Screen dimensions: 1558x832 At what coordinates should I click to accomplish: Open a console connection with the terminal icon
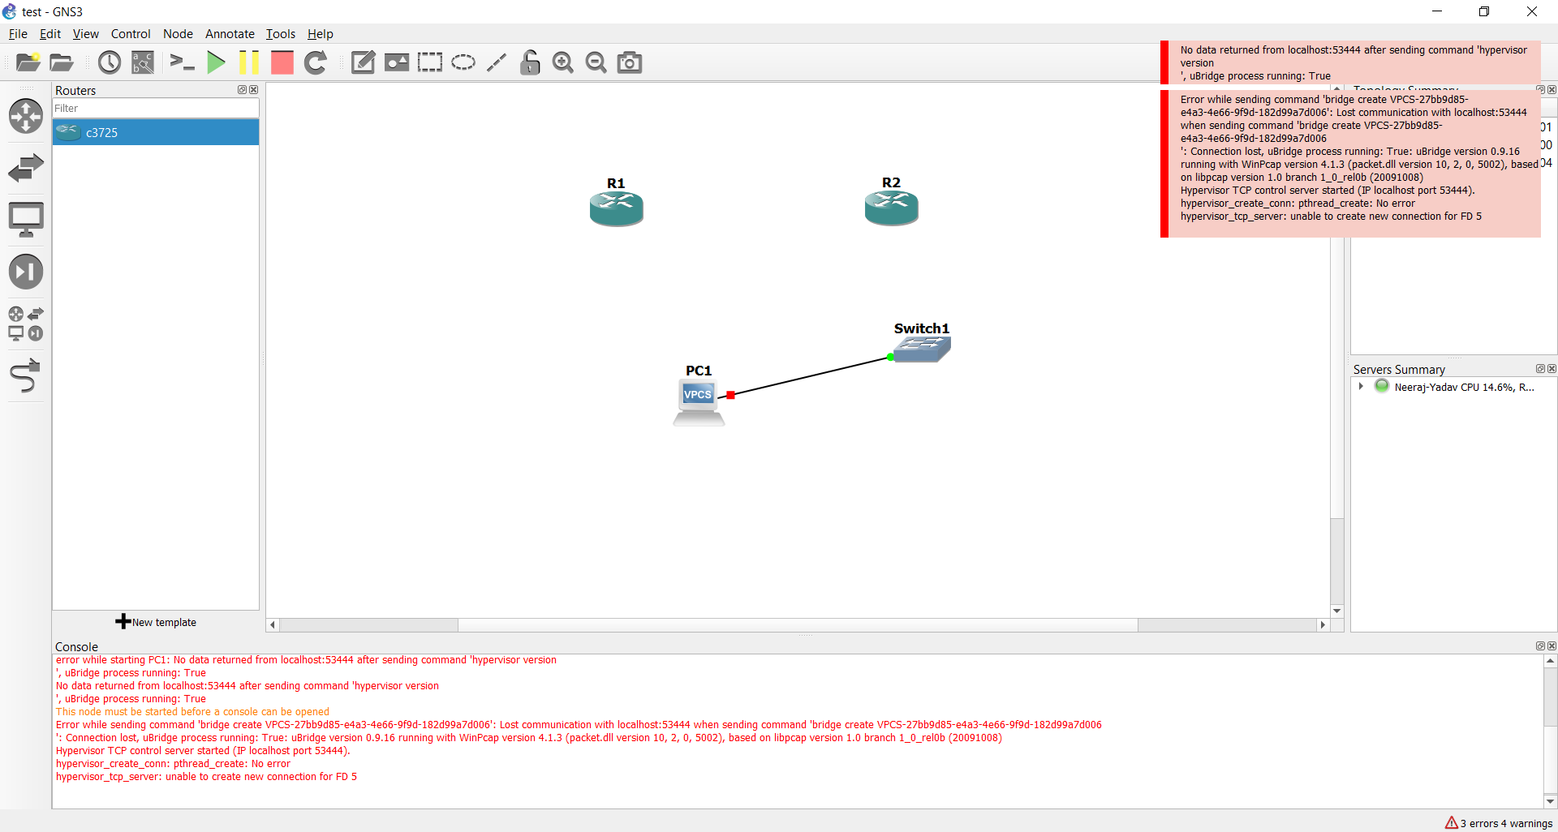click(182, 62)
